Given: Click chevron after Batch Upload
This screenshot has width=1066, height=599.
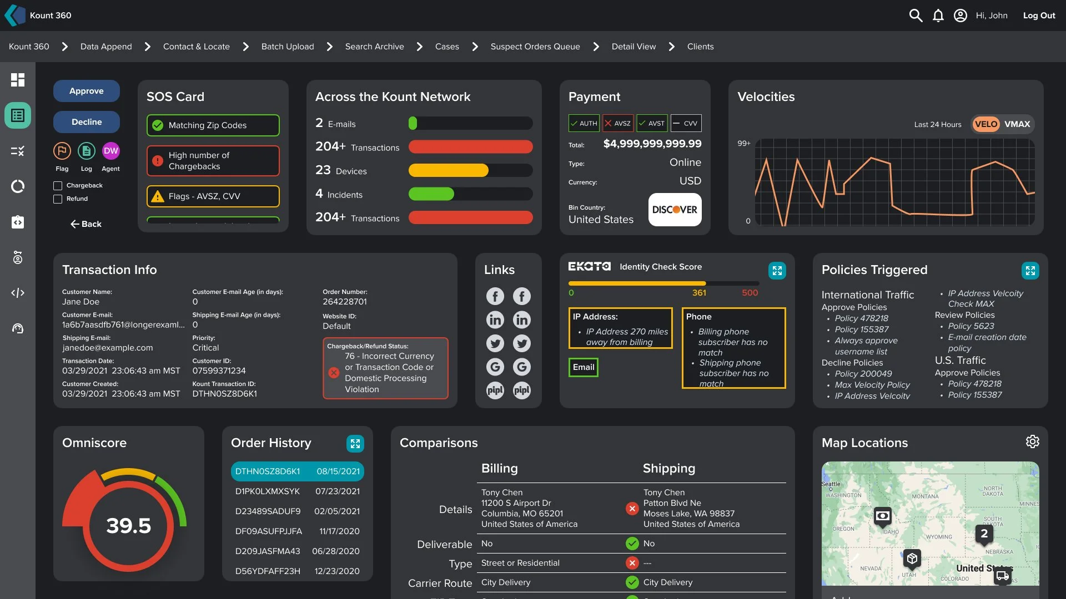Looking at the screenshot, I should 330,47.
